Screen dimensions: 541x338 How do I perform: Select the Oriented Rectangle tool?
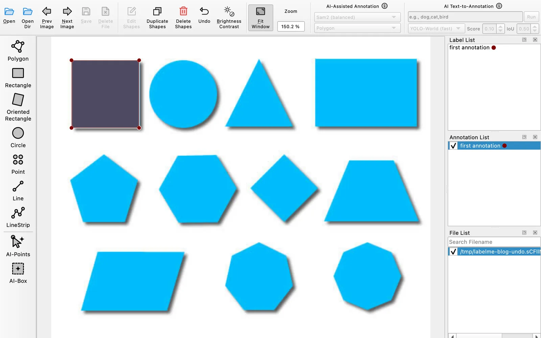pos(18,107)
